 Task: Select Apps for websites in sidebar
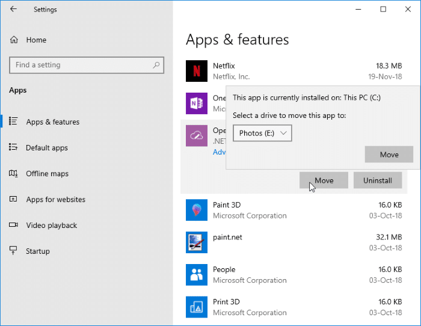click(56, 200)
